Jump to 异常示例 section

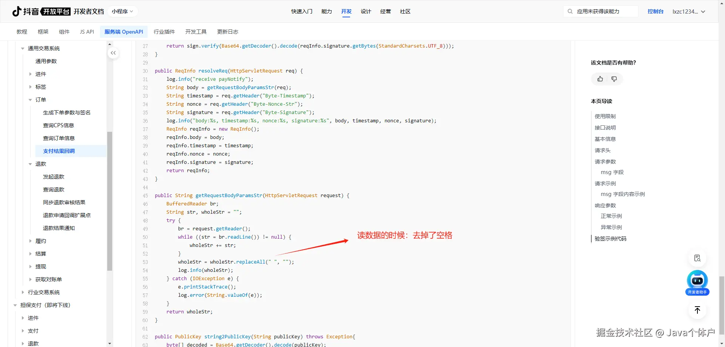[x=611, y=227]
